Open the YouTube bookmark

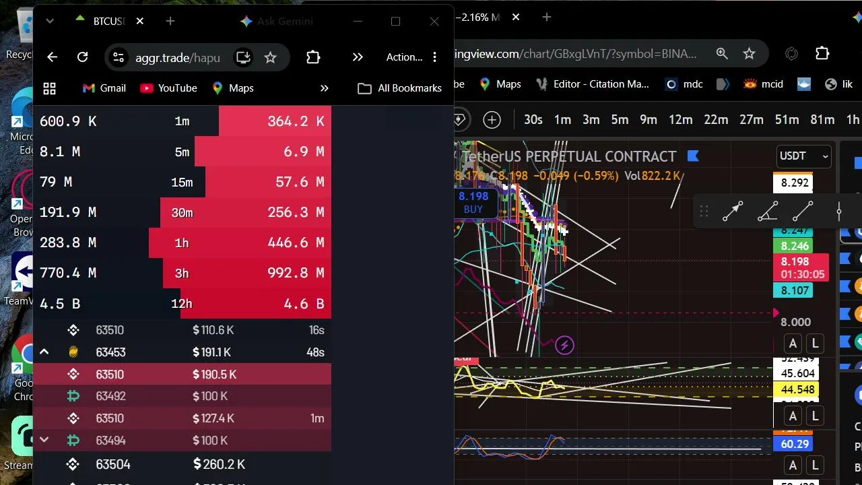point(168,88)
